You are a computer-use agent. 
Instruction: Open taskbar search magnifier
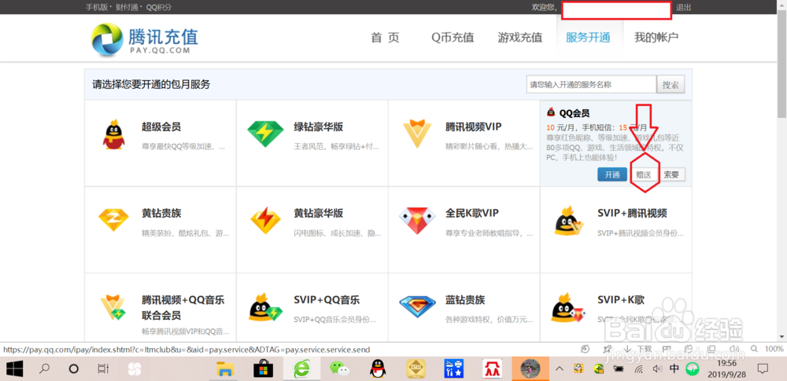pos(45,369)
